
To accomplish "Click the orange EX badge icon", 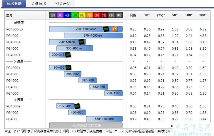I will pyautogui.click(x=115, y=29).
